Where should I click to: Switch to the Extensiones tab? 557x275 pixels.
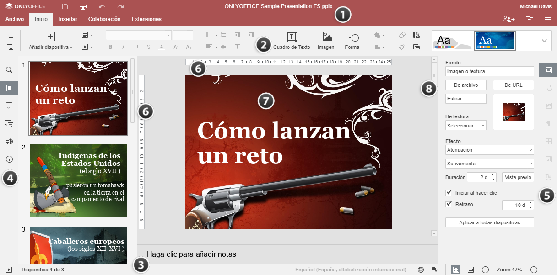[146, 19]
